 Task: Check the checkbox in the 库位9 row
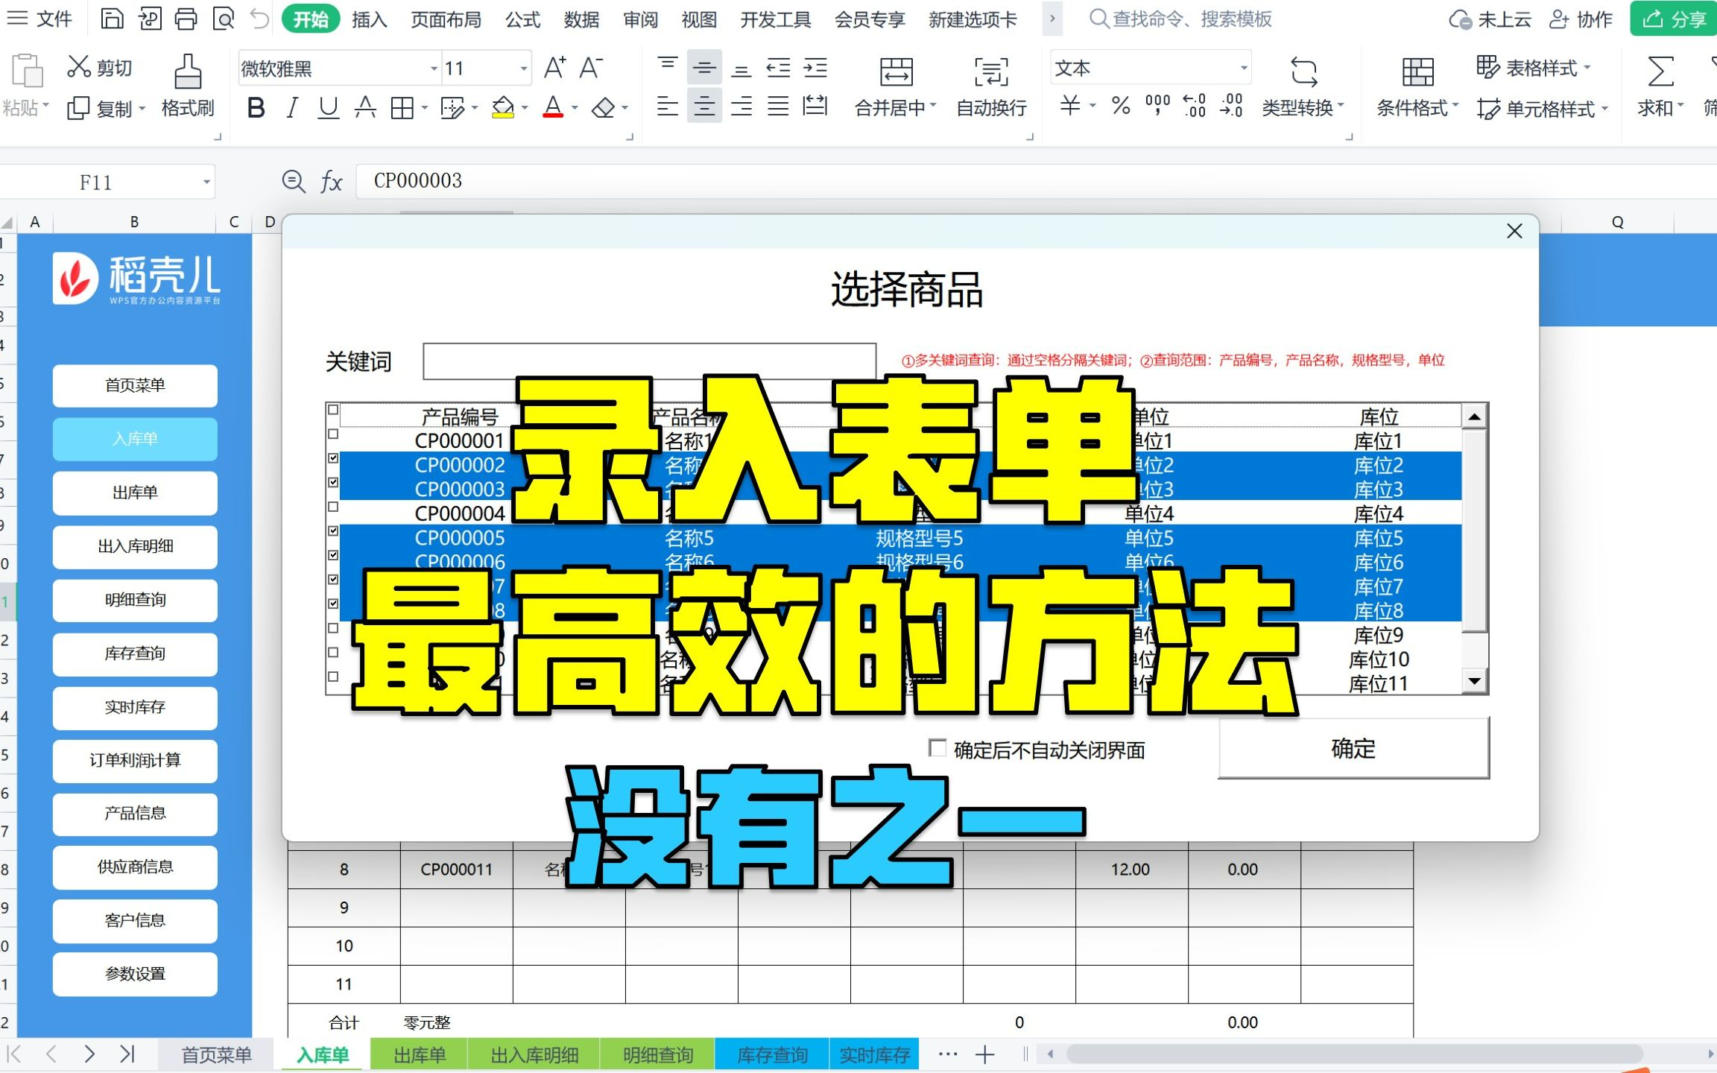[333, 627]
